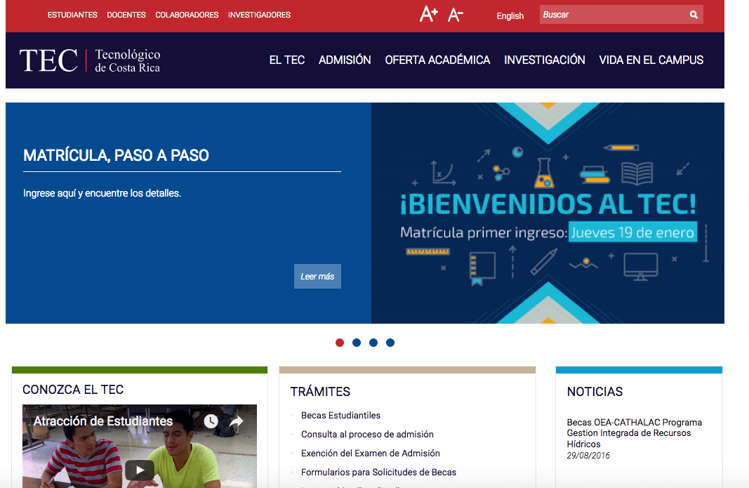The height and width of the screenshot is (488, 749).
Task: Switch to the second carousel slide
Action: 357,343
